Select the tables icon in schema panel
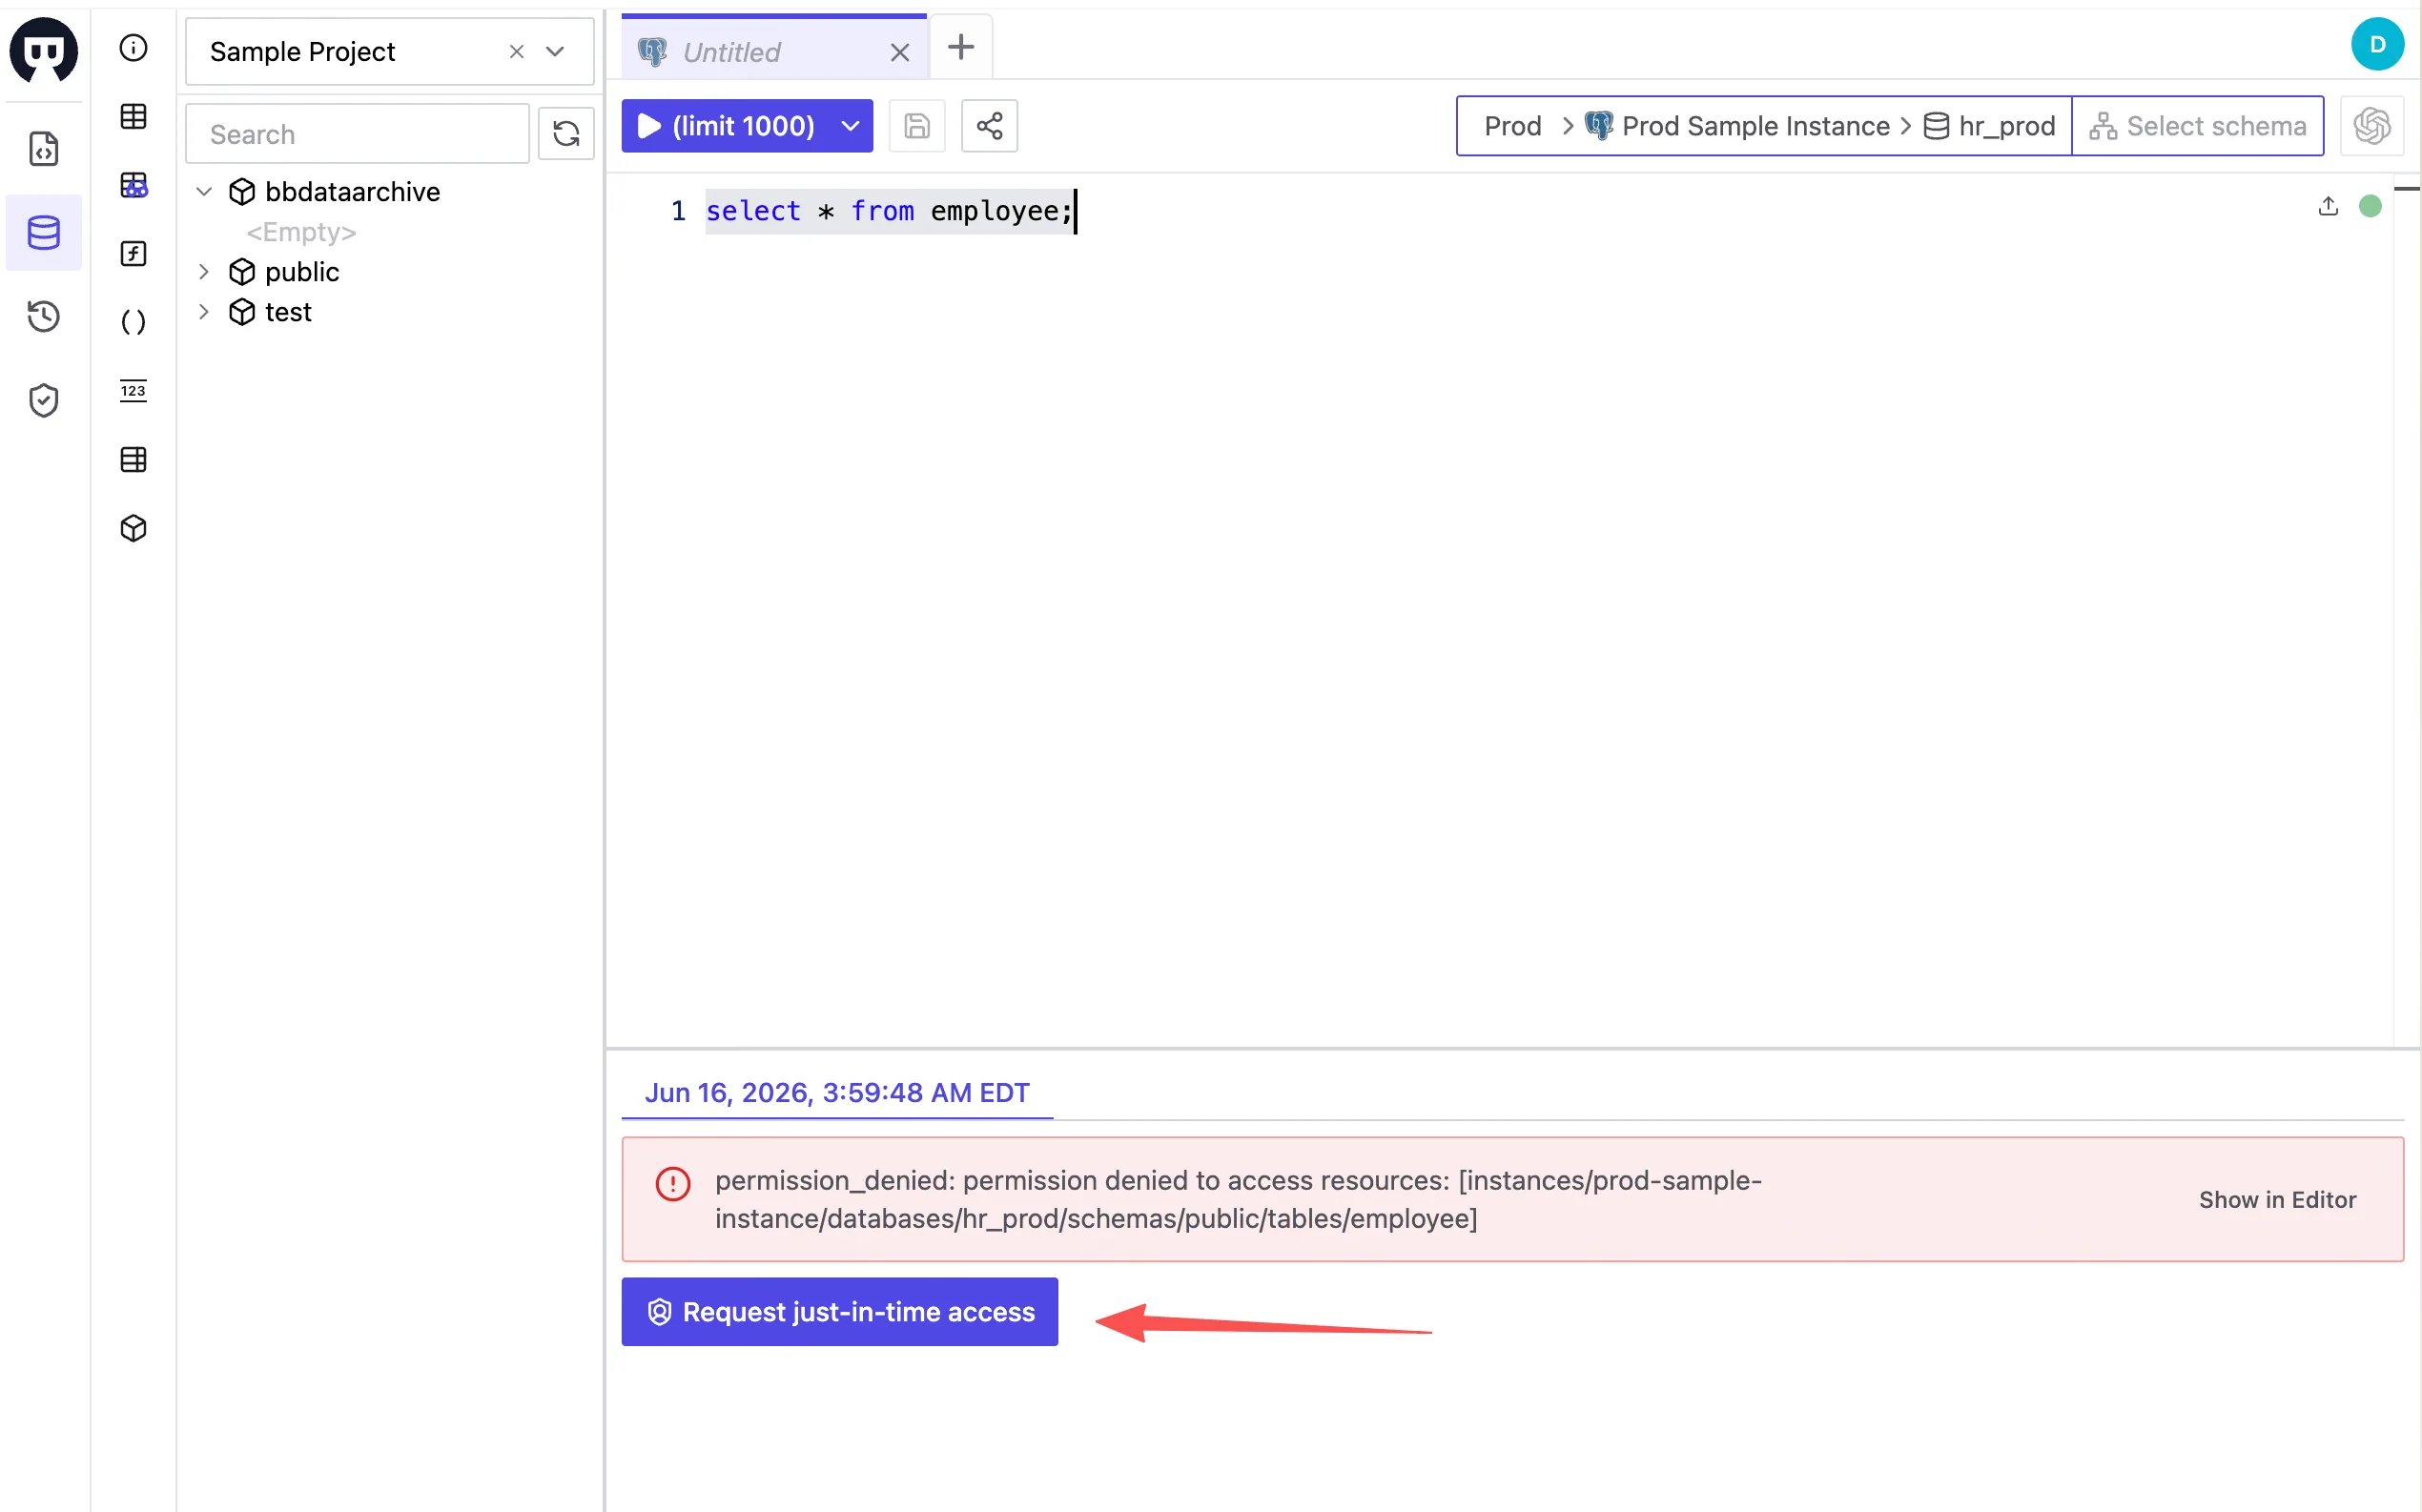The image size is (2422, 1512). [133, 116]
